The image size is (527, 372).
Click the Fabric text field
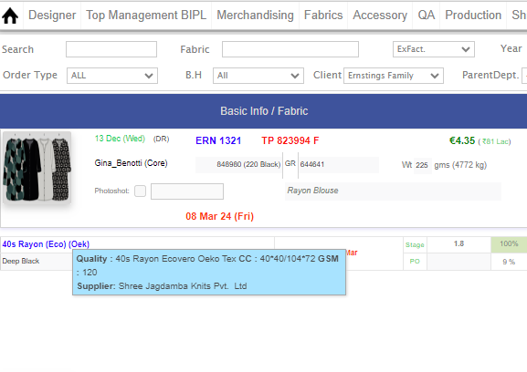click(290, 49)
